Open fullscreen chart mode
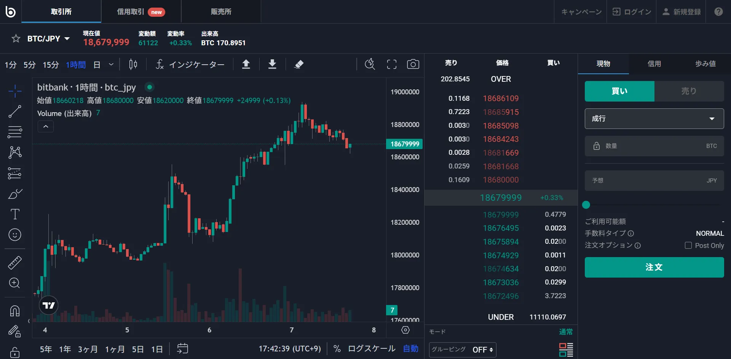Image resolution: width=731 pixels, height=359 pixels. pyautogui.click(x=391, y=64)
